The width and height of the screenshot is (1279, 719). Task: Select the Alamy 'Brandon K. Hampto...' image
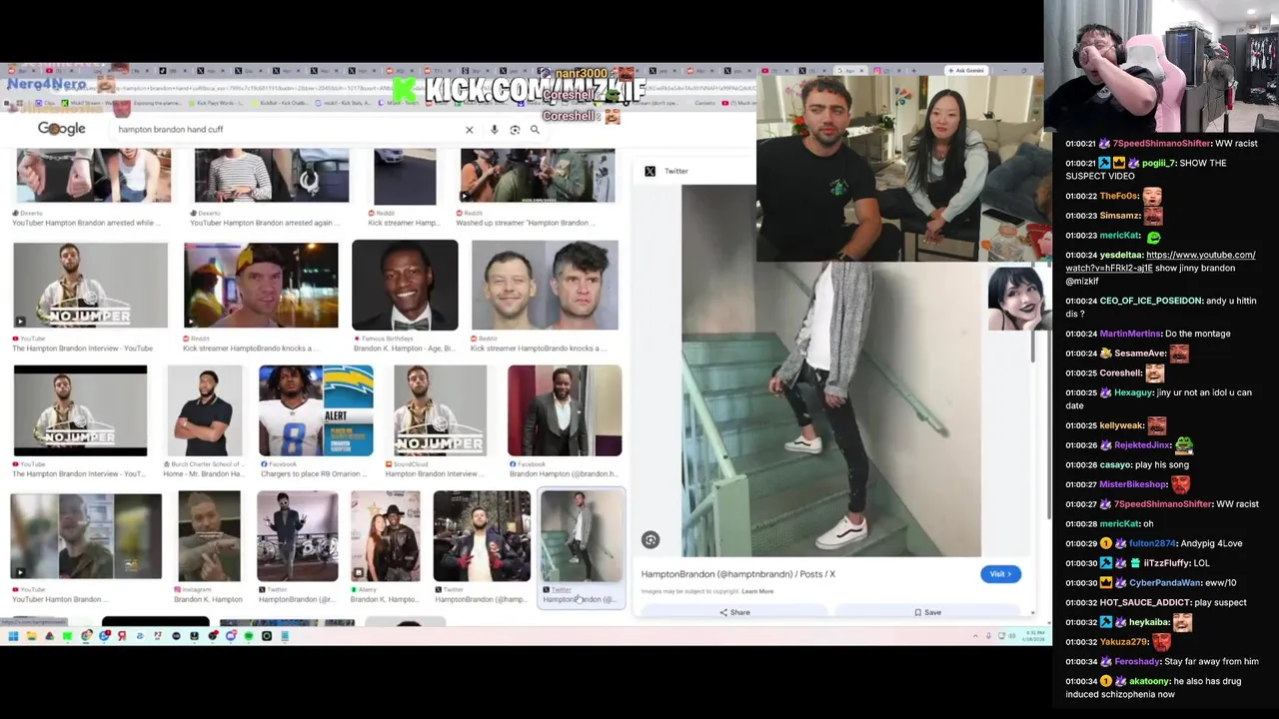[385, 536]
